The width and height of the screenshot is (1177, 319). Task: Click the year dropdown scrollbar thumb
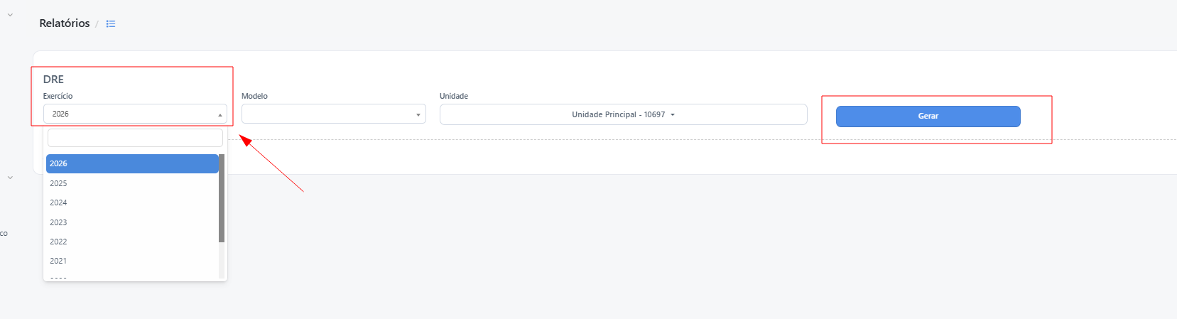coord(222,198)
